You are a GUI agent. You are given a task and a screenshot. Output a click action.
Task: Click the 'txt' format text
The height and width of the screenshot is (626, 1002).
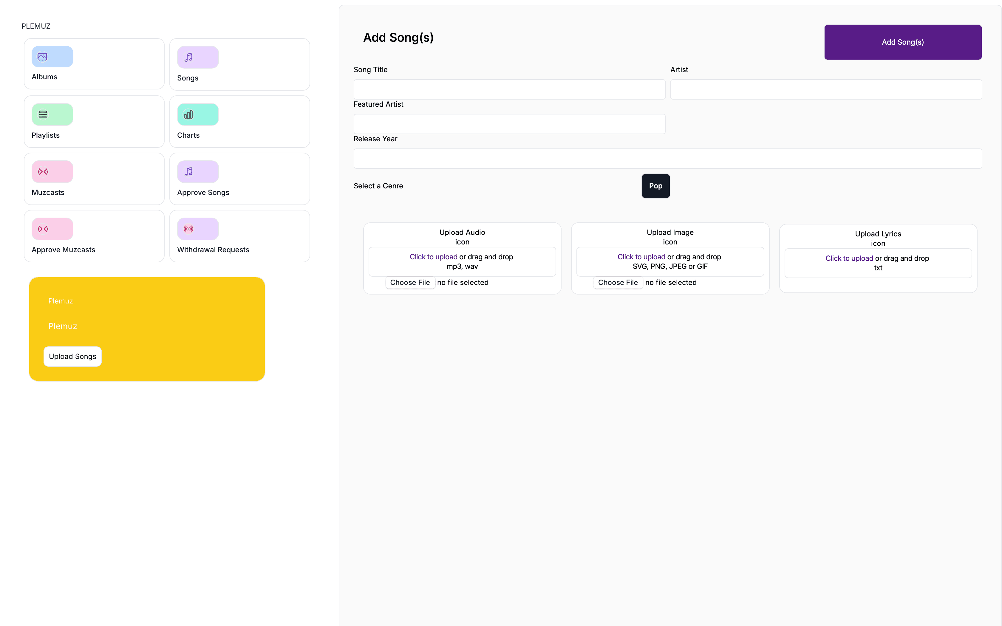tap(878, 268)
